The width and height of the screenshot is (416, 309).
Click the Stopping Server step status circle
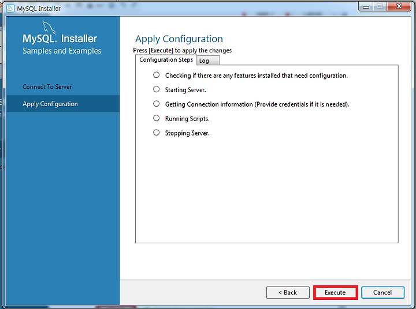pos(156,133)
